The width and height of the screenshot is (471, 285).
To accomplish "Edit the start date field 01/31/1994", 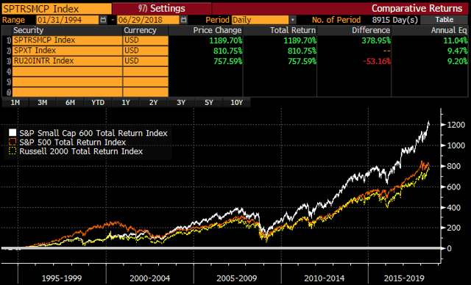I will pos(68,20).
